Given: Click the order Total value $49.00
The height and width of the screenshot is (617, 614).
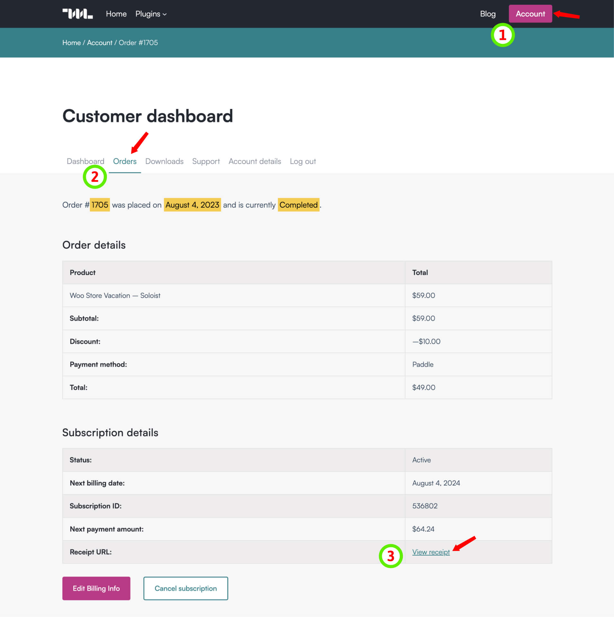Looking at the screenshot, I should [x=424, y=387].
